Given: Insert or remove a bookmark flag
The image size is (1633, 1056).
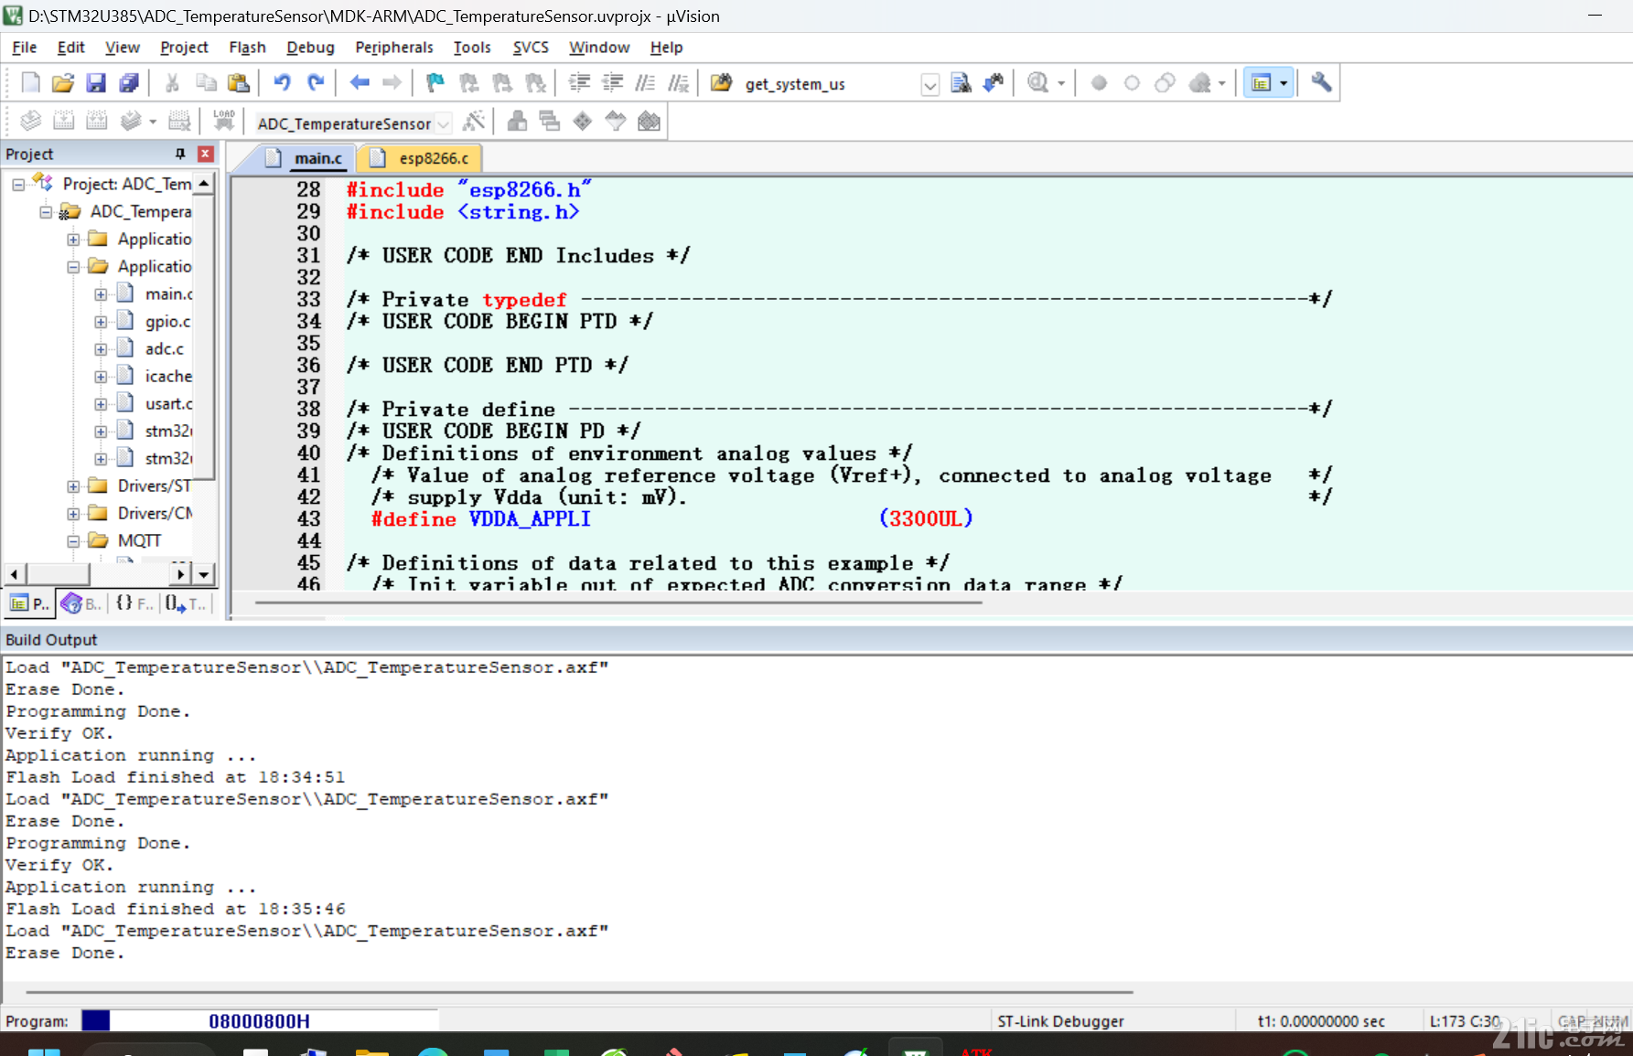Looking at the screenshot, I should pos(435,83).
